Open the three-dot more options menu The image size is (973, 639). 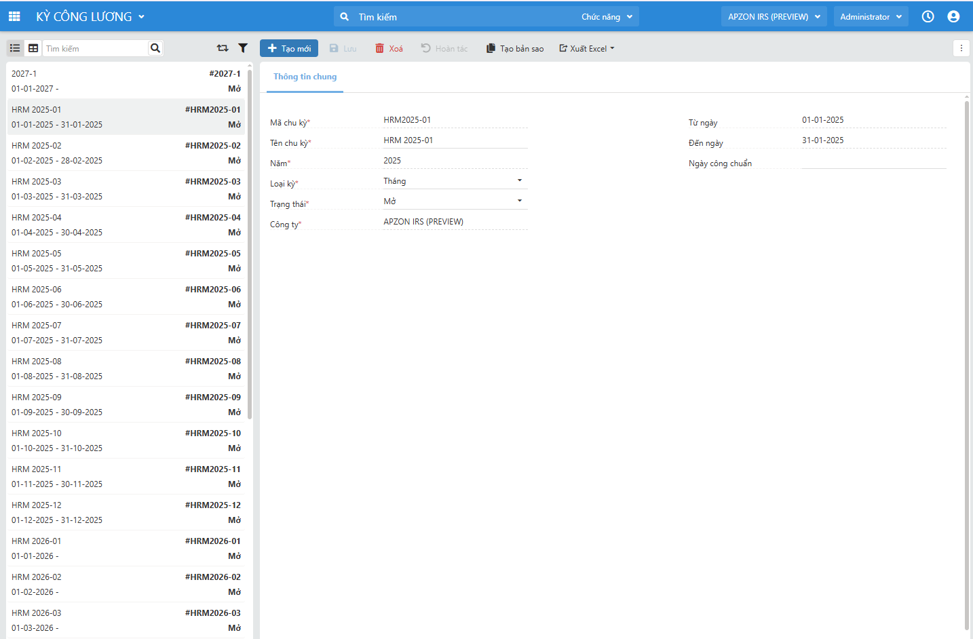[961, 48]
